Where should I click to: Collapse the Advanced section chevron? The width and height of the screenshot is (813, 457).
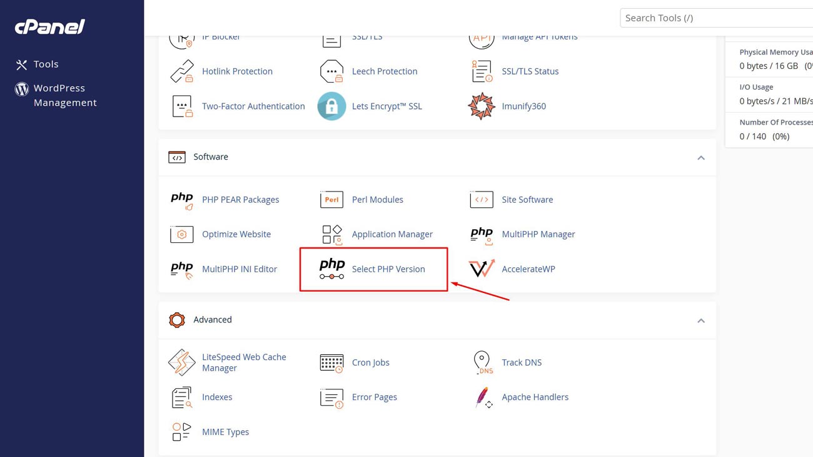click(700, 321)
